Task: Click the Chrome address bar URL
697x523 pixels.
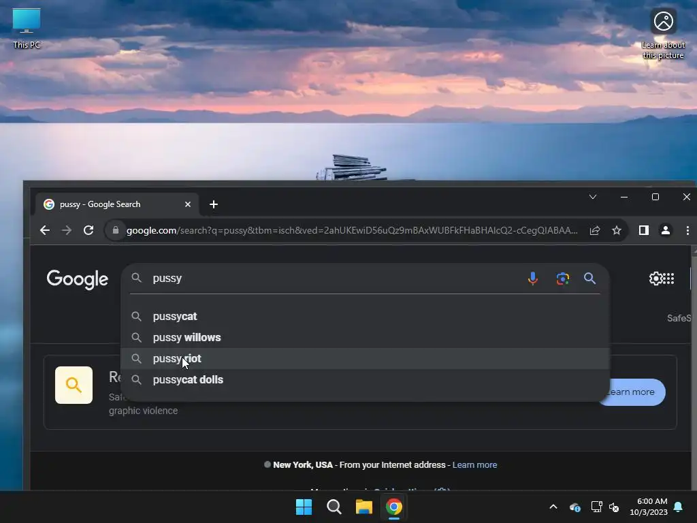Action: tap(352, 230)
